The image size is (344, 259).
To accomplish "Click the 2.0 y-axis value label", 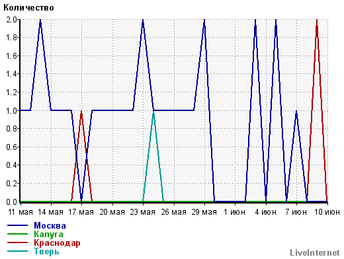I will point(11,20).
